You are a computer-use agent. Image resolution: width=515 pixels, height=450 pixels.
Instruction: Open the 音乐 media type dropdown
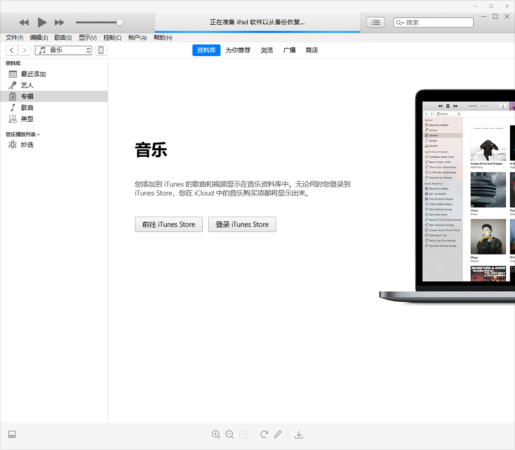(63, 50)
